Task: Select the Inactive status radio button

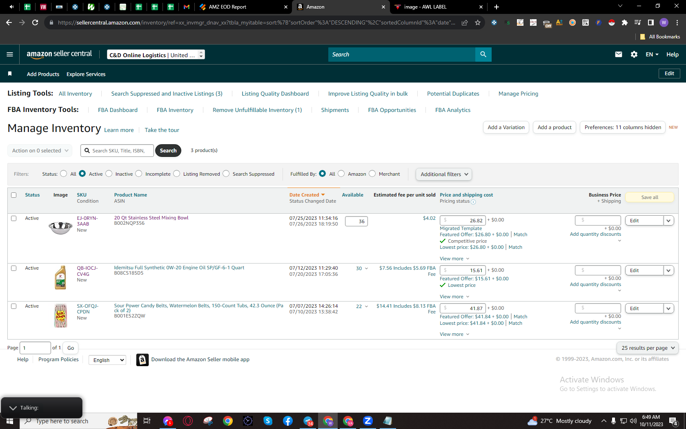Action: (x=109, y=174)
